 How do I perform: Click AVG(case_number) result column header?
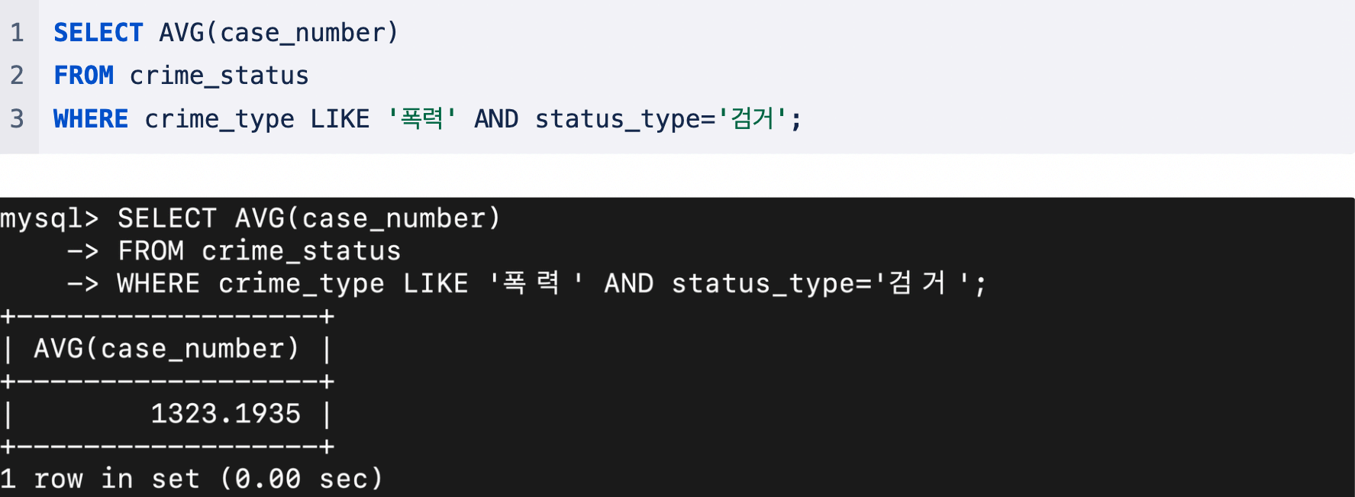tap(166, 349)
